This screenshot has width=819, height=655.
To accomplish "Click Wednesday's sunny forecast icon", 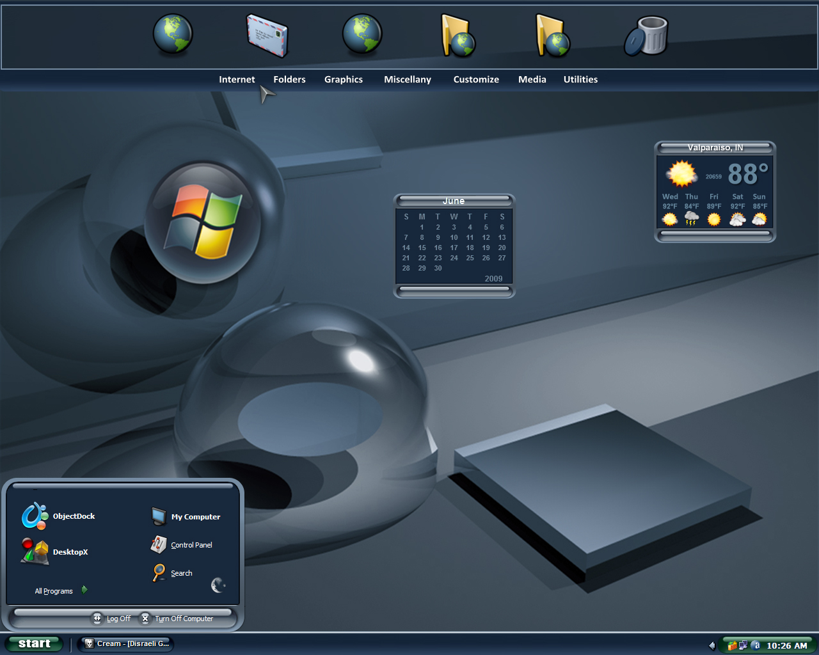I will coord(670,219).
